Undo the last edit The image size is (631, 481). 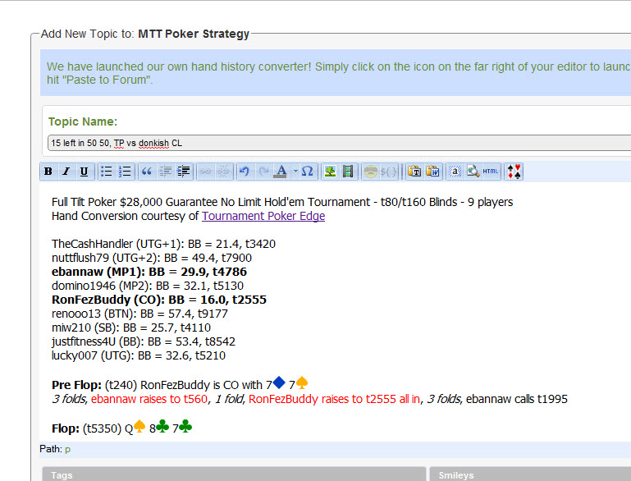point(245,172)
